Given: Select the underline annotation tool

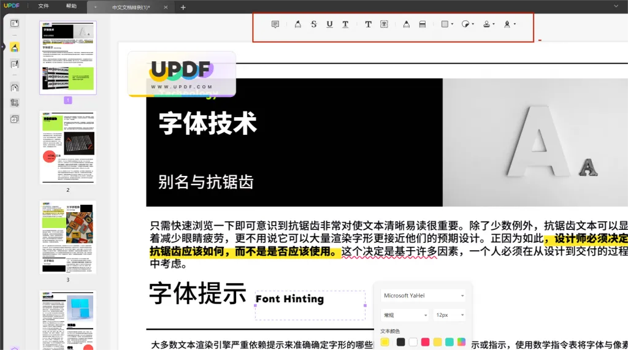Looking at the screenshot, I should click(x=329, y=25).
